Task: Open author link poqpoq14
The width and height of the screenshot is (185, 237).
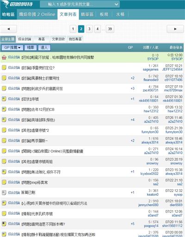Action: click(x=151, y=226)
